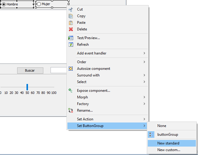198x155 pixels.
Task: Click the Test/Preview icon
Action: [71, 38]
